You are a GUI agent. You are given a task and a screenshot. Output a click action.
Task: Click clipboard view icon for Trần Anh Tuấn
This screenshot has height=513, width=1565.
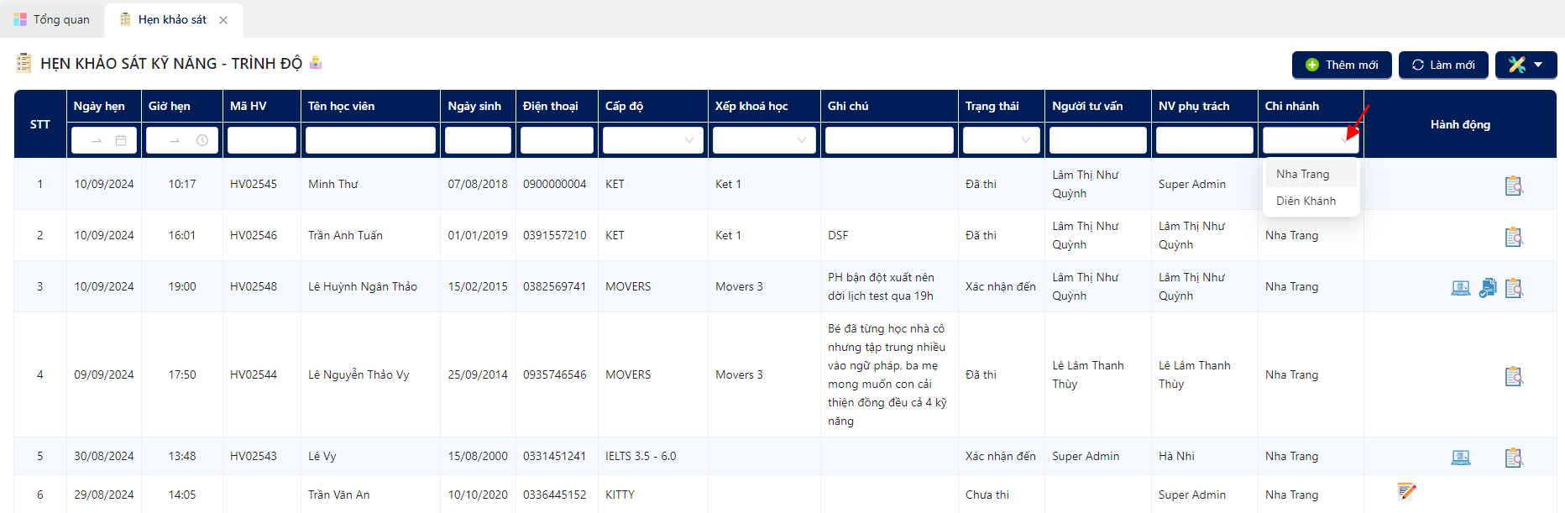pos(1514,237)
